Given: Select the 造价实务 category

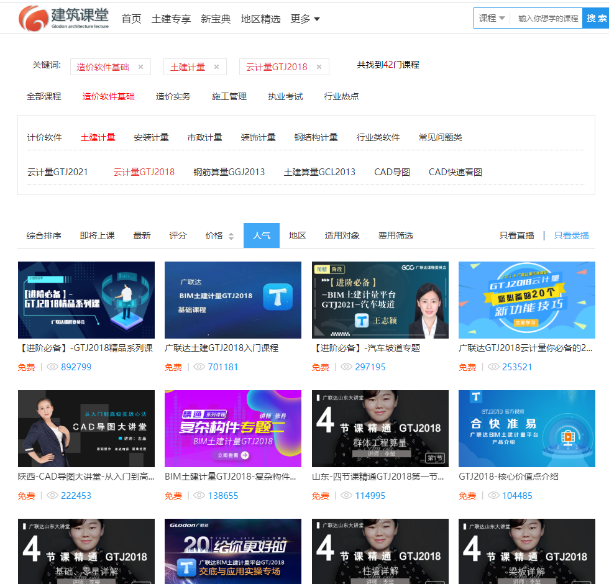Looking at the screenshot, I should click(173, 96).
